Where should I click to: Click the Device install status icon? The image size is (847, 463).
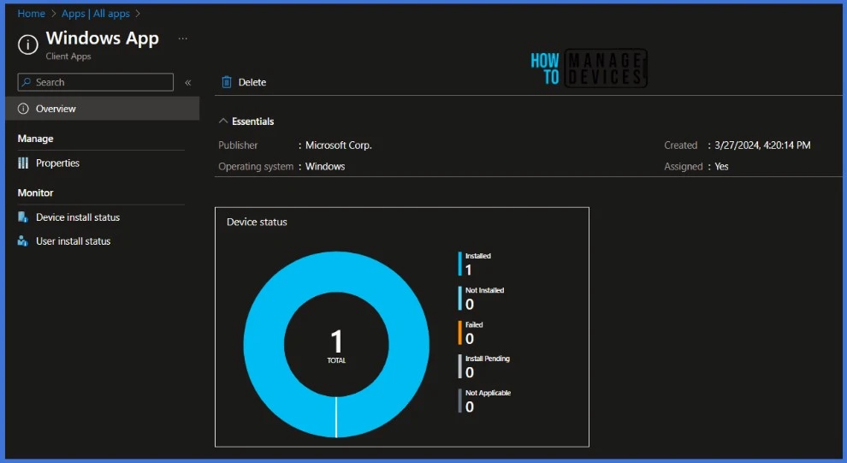click(23, 217)
